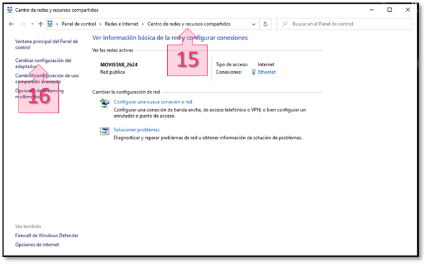Maximize the Centro de redes window
This screenshot has height=265, width=427.
click(x=390, y=10)
